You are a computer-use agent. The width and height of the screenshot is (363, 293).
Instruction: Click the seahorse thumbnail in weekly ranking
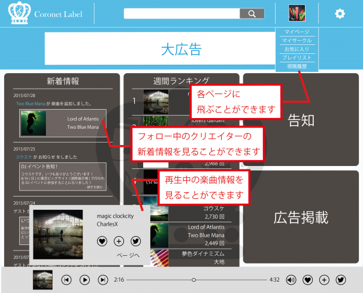click(159, 235)
